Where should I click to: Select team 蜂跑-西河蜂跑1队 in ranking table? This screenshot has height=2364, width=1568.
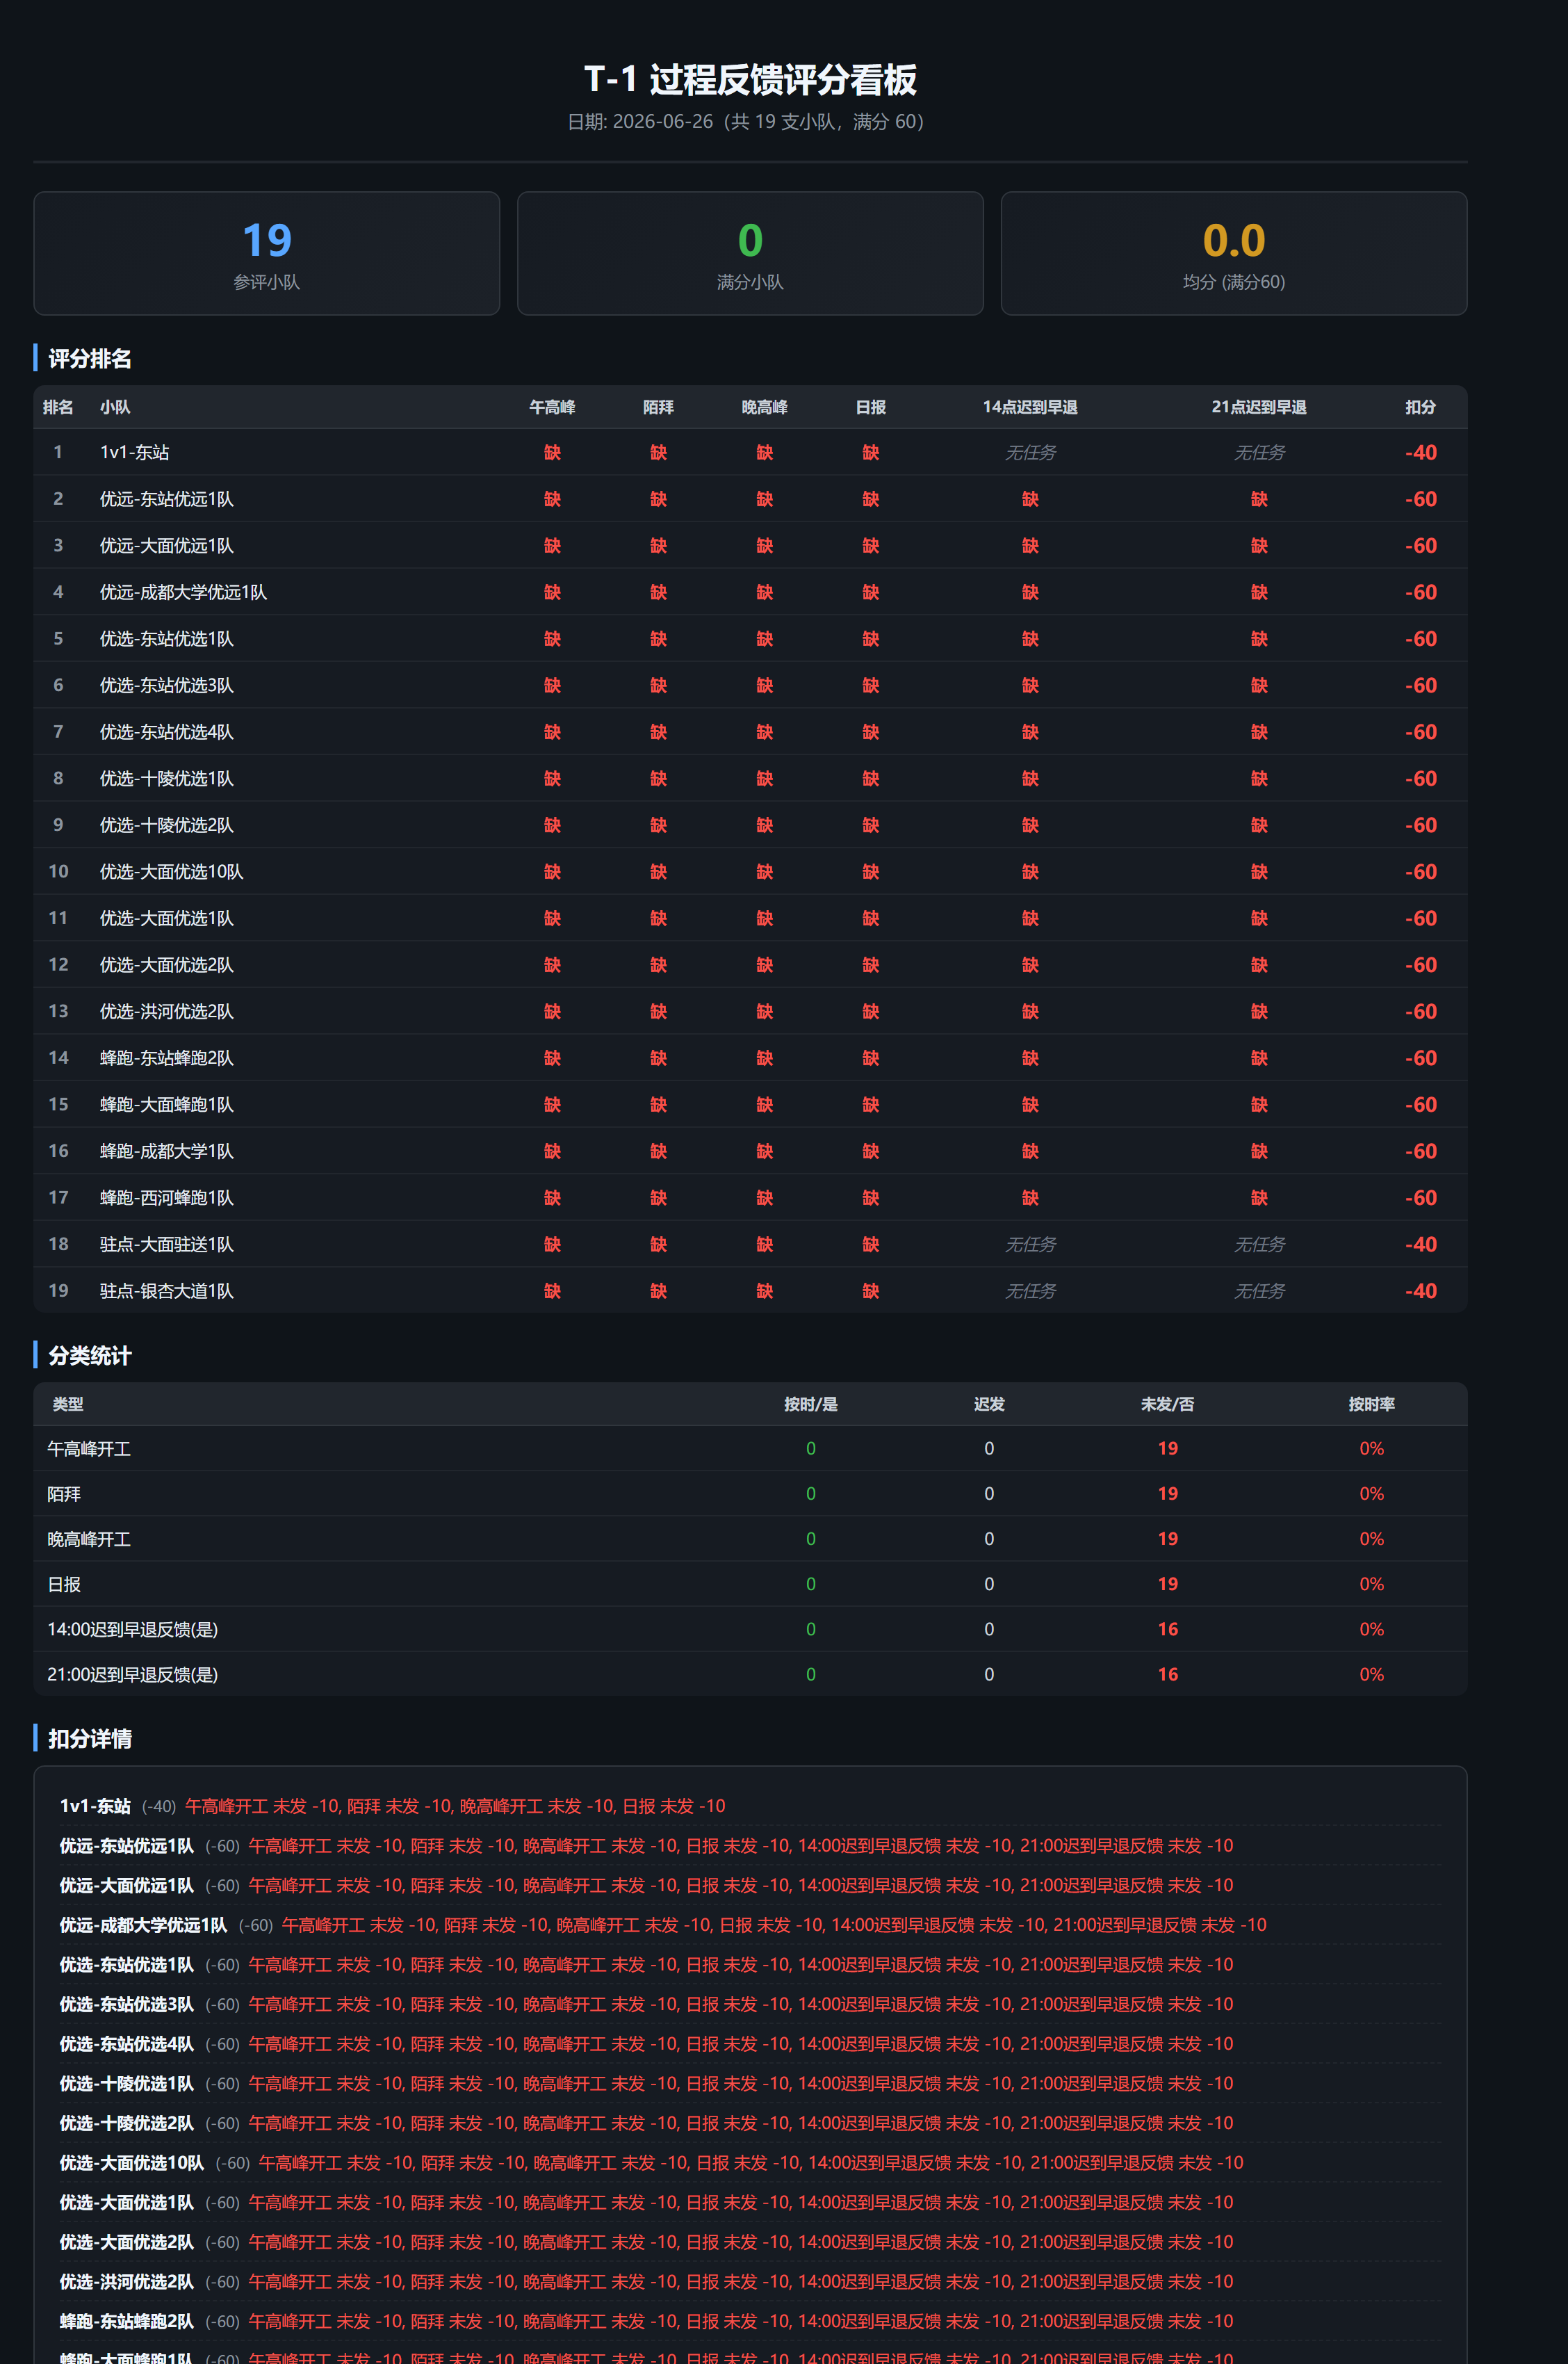(167, 1197)
